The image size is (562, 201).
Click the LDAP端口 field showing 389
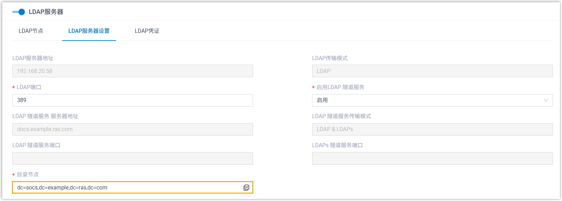132,100
